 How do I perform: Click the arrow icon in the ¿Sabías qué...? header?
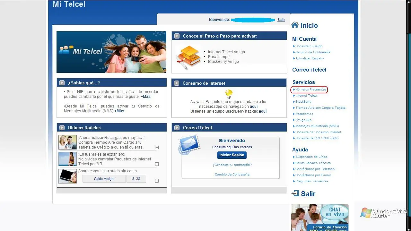62,83
